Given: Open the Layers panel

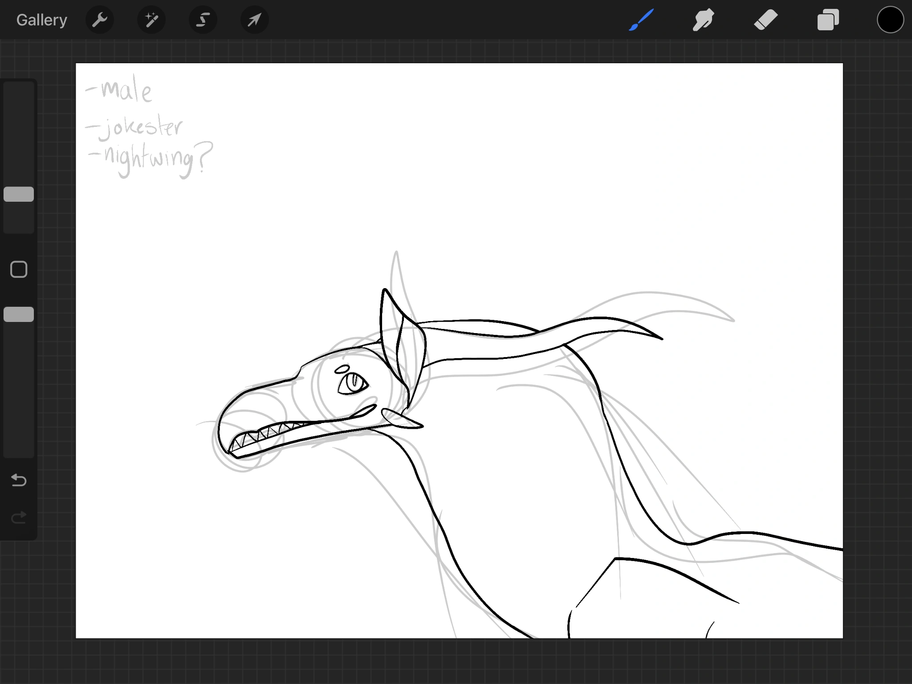Looking at the screenshot, I should (x=828, y=20).
